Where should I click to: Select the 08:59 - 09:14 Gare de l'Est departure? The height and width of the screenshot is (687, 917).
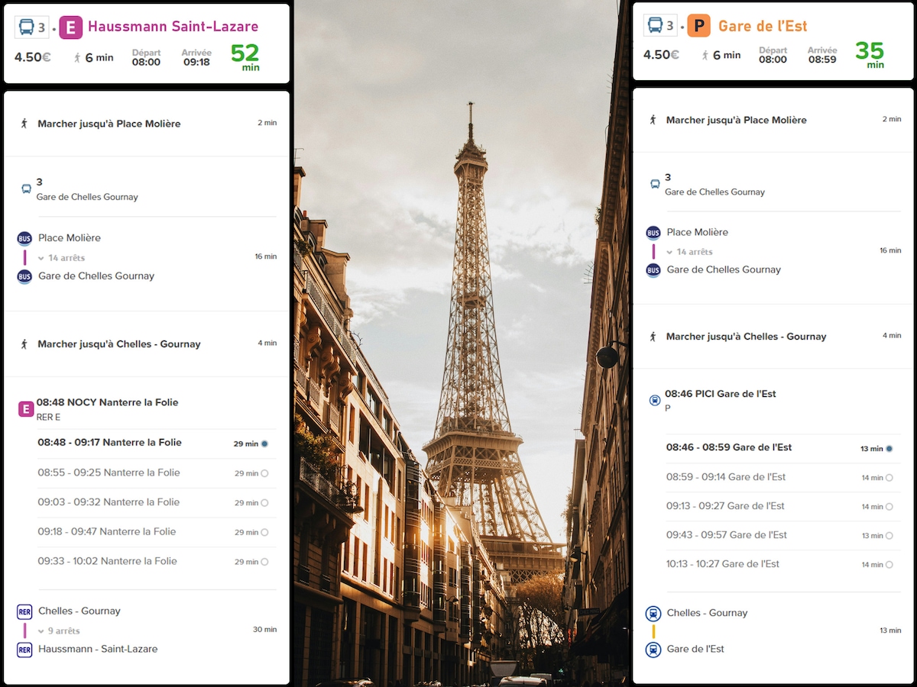click(783, 477)
